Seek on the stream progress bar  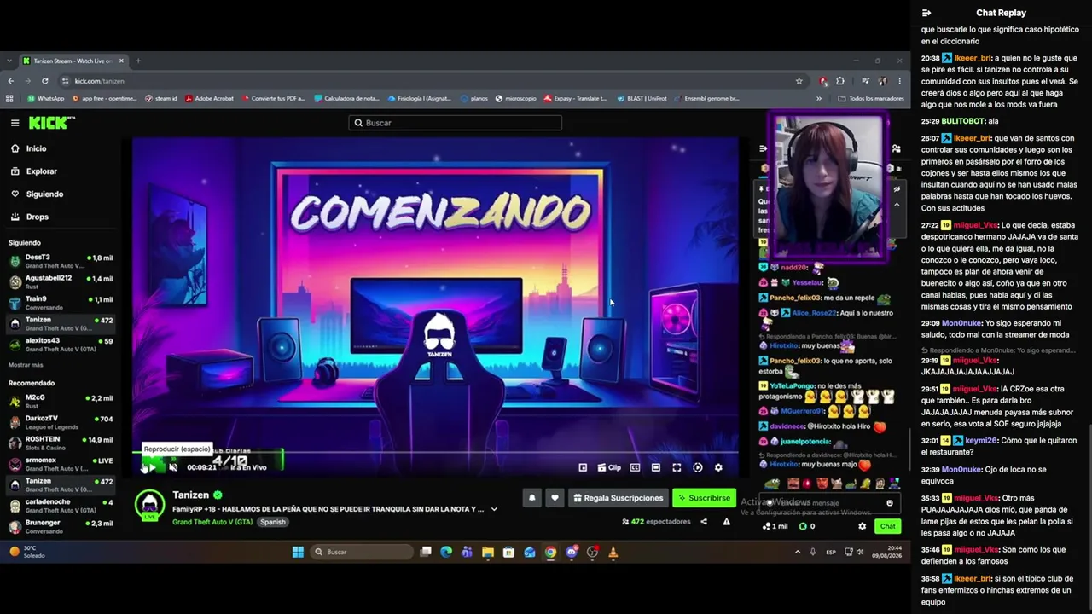click(435, 452)
